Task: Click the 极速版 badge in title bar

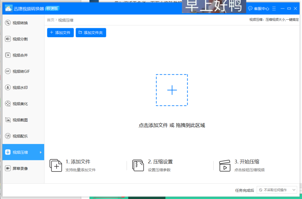Action: pyautogui.click(x=53, y=8)
